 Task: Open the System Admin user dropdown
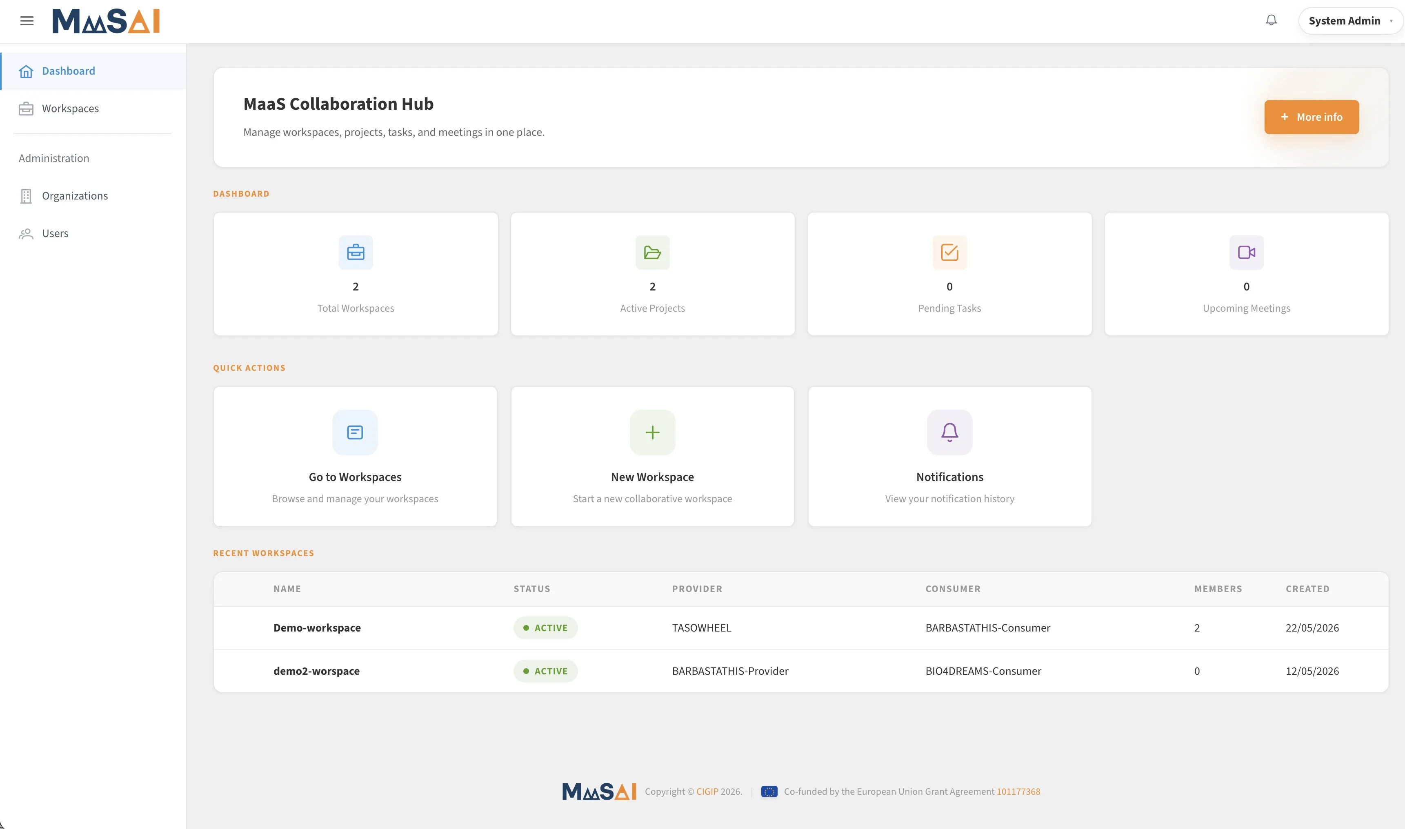pyautogui.click(x=1351, y=21)
